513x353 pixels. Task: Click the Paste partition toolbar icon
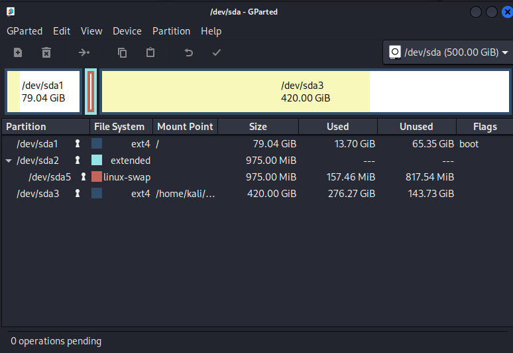(x=150, y=52)
